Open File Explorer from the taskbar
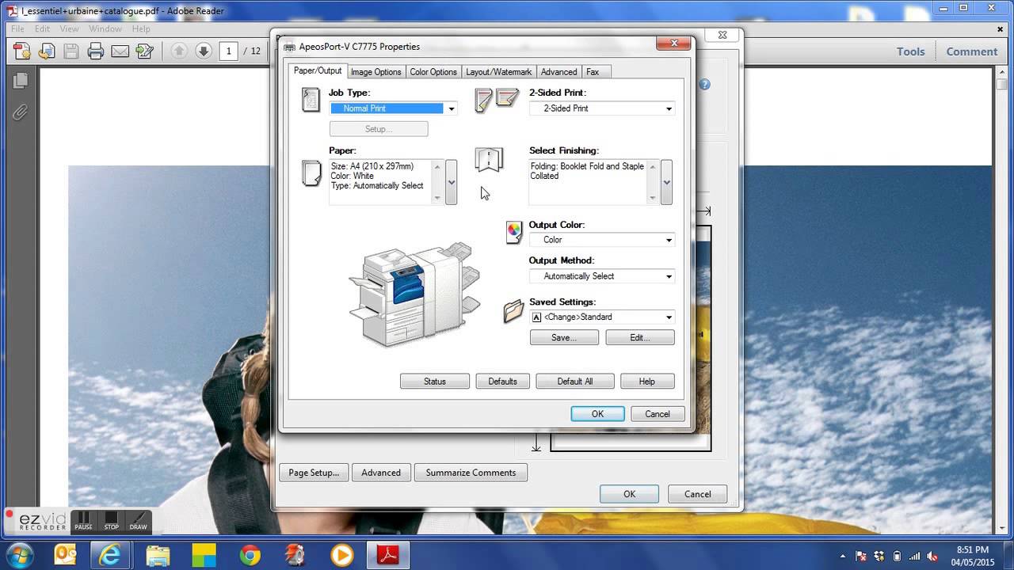Screen dimensions: 1014x570 pos(158,554)
